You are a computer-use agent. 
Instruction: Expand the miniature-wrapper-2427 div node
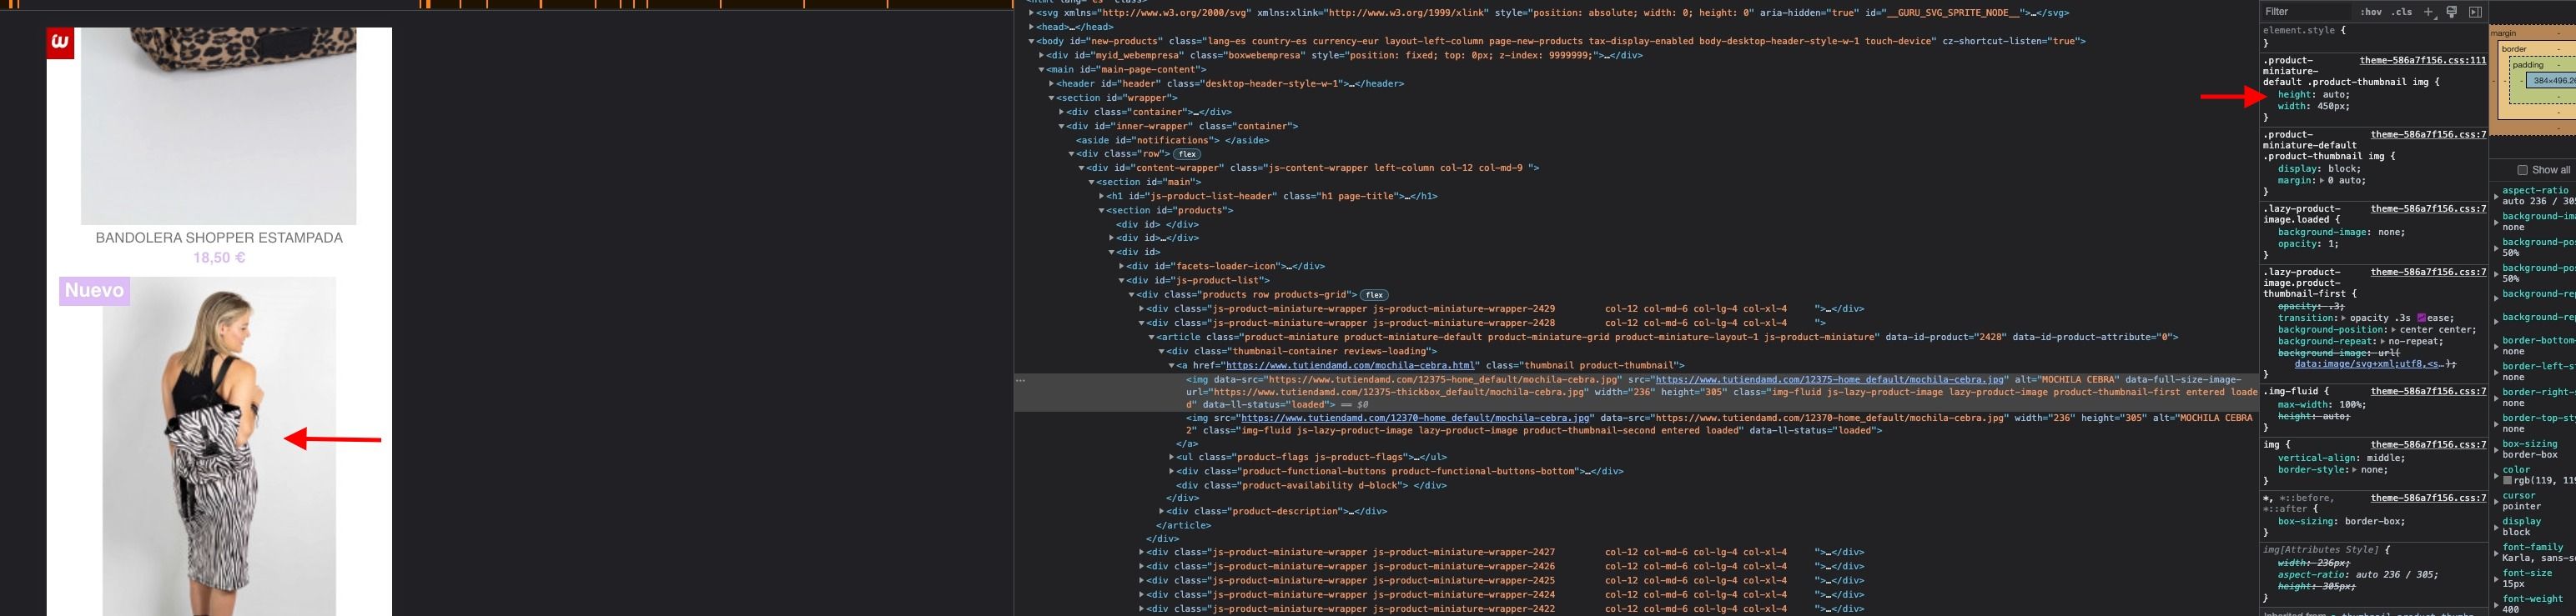[1141, 552]
